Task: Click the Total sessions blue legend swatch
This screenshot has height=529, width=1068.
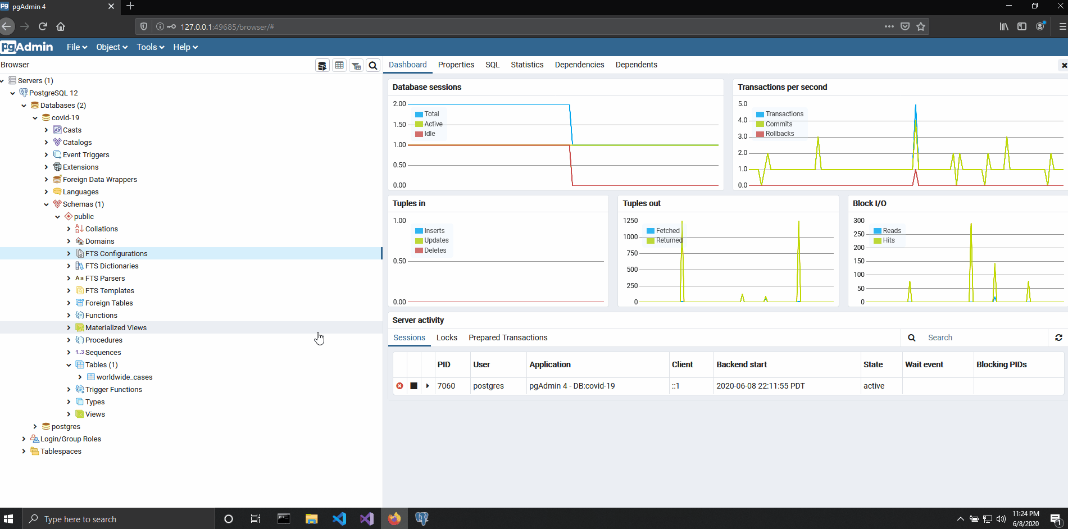Action: (419, 114)
